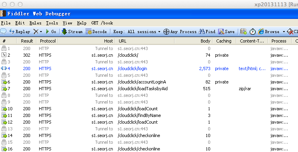Click the /cloudclick/accountLoginA URL

tap(142, 82)
